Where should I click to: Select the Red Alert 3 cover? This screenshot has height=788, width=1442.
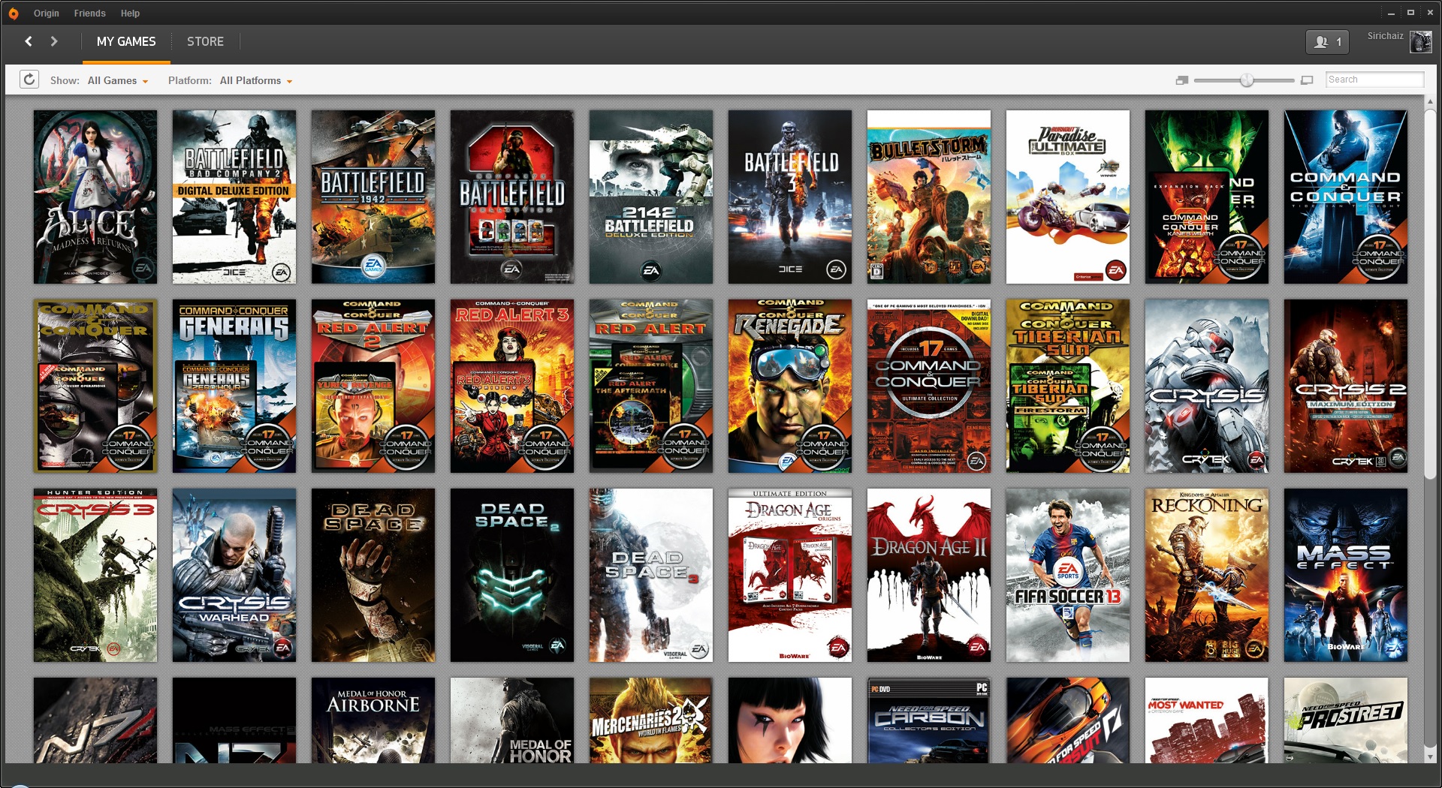pyautogui.click(x=512, y=386)
